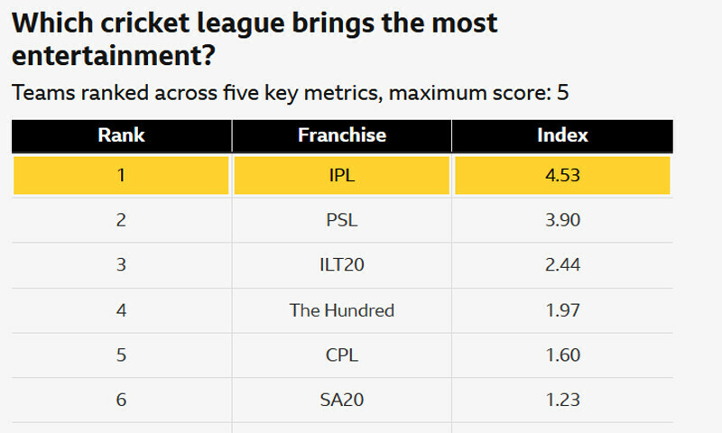Viewport: 722px width, 433px height.
Task: Click the Franchise column header
Action: tap(341, 135)
